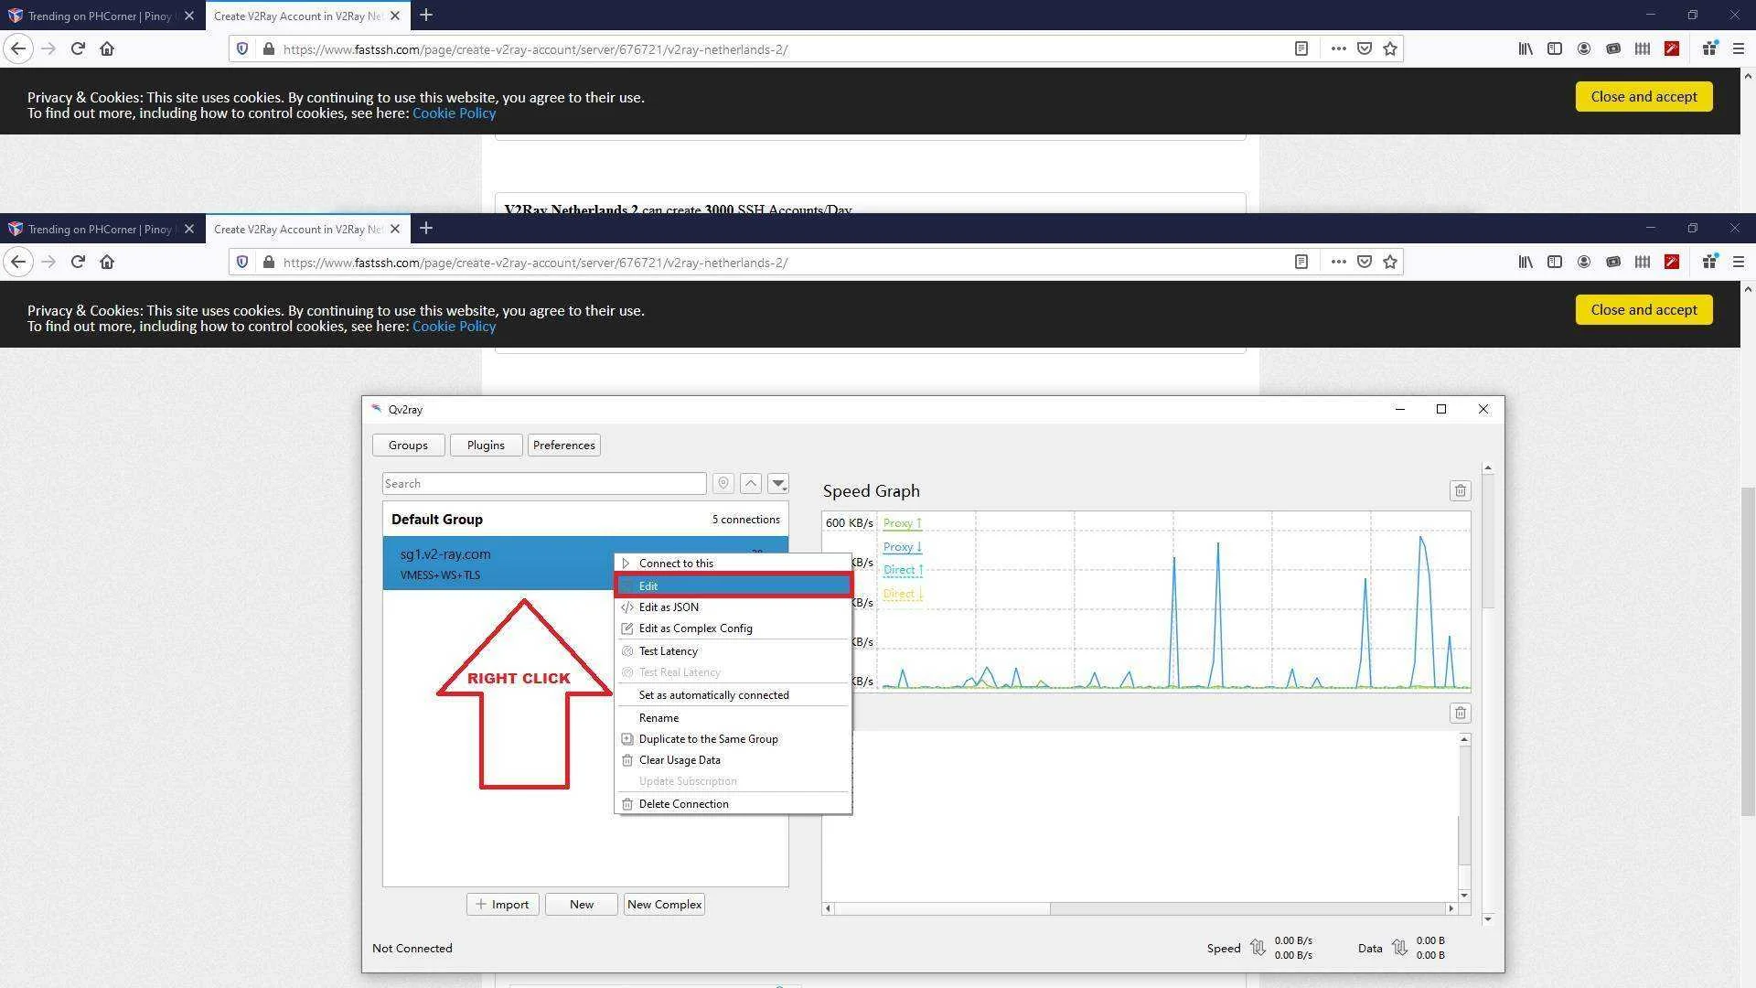The width and height of the screenshot is (1756, 988).
Task: Go Home in lower browser
Action: tap(107, 263)
